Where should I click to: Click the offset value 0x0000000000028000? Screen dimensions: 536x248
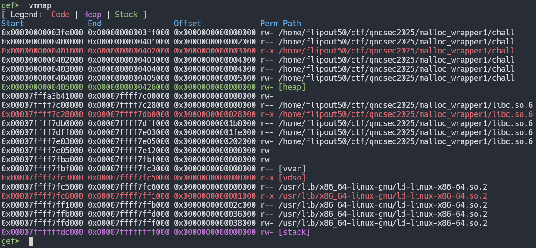[x=215, y=114]
